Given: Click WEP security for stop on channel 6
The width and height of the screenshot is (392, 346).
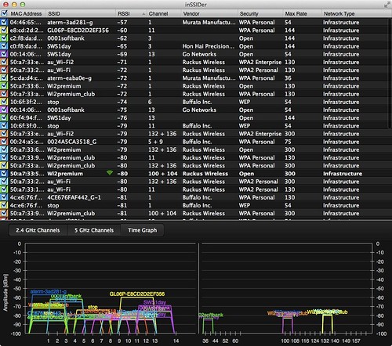Looking at the screenshot, I should click(x=245, y=102).
